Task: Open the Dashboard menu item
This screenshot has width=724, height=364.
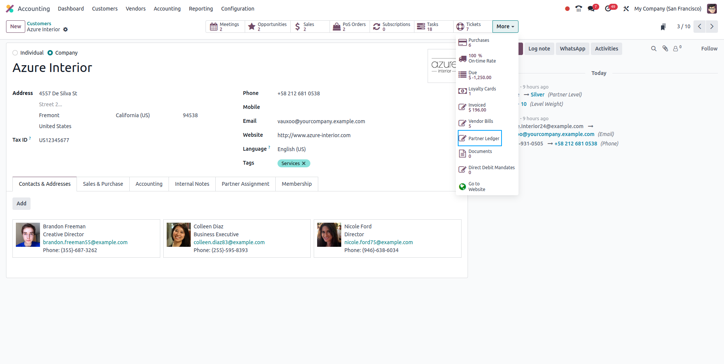Action: click(x=71, y=9)
